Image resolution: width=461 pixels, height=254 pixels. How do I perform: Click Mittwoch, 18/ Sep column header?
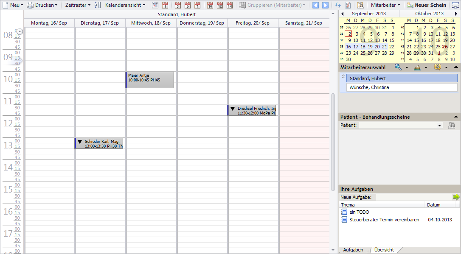pos(151,23)
